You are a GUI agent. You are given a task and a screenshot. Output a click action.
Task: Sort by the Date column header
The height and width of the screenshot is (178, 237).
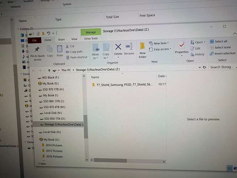162,76
